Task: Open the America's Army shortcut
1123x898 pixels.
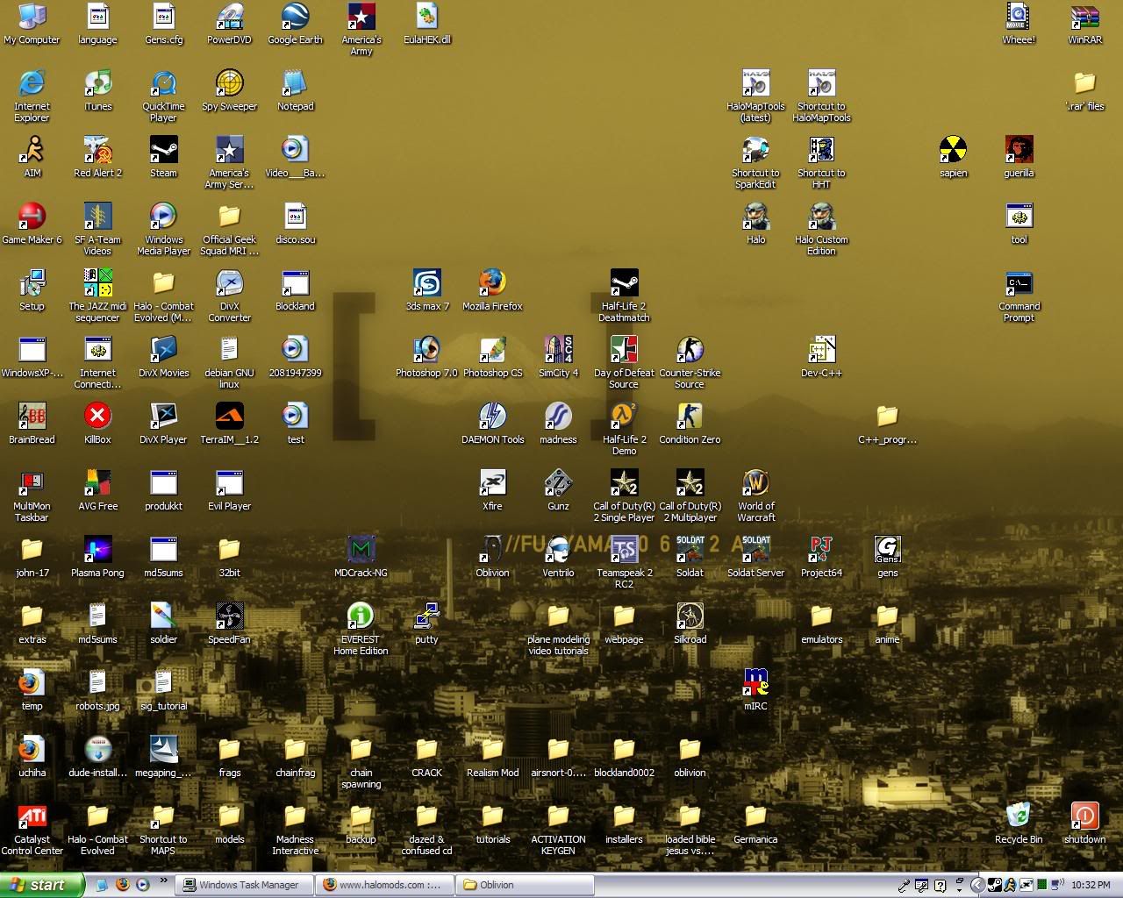Action: 361,29
